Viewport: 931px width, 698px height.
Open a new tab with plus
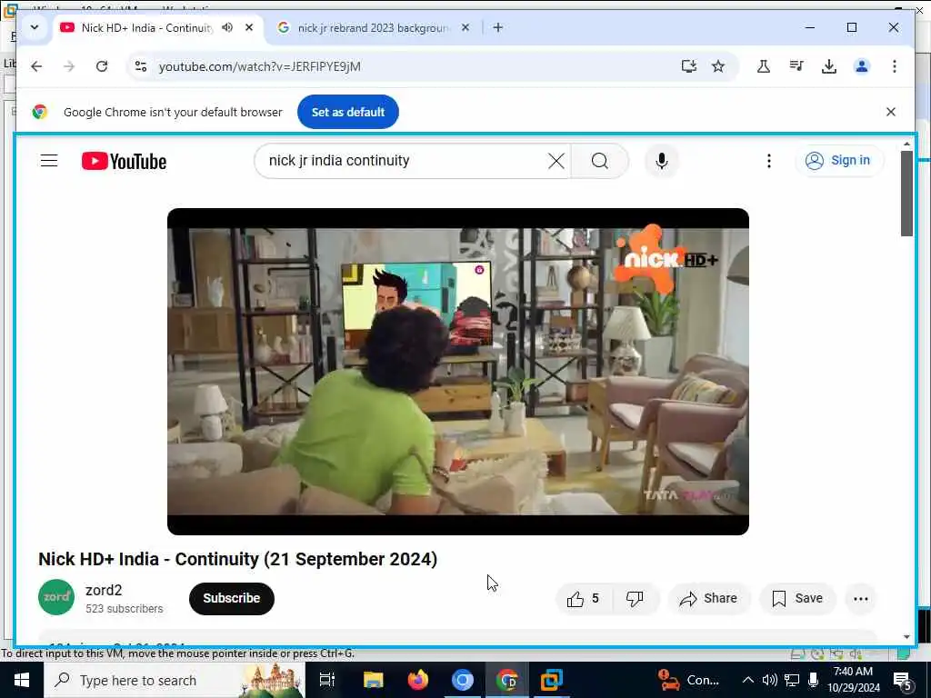click(497, 27)
